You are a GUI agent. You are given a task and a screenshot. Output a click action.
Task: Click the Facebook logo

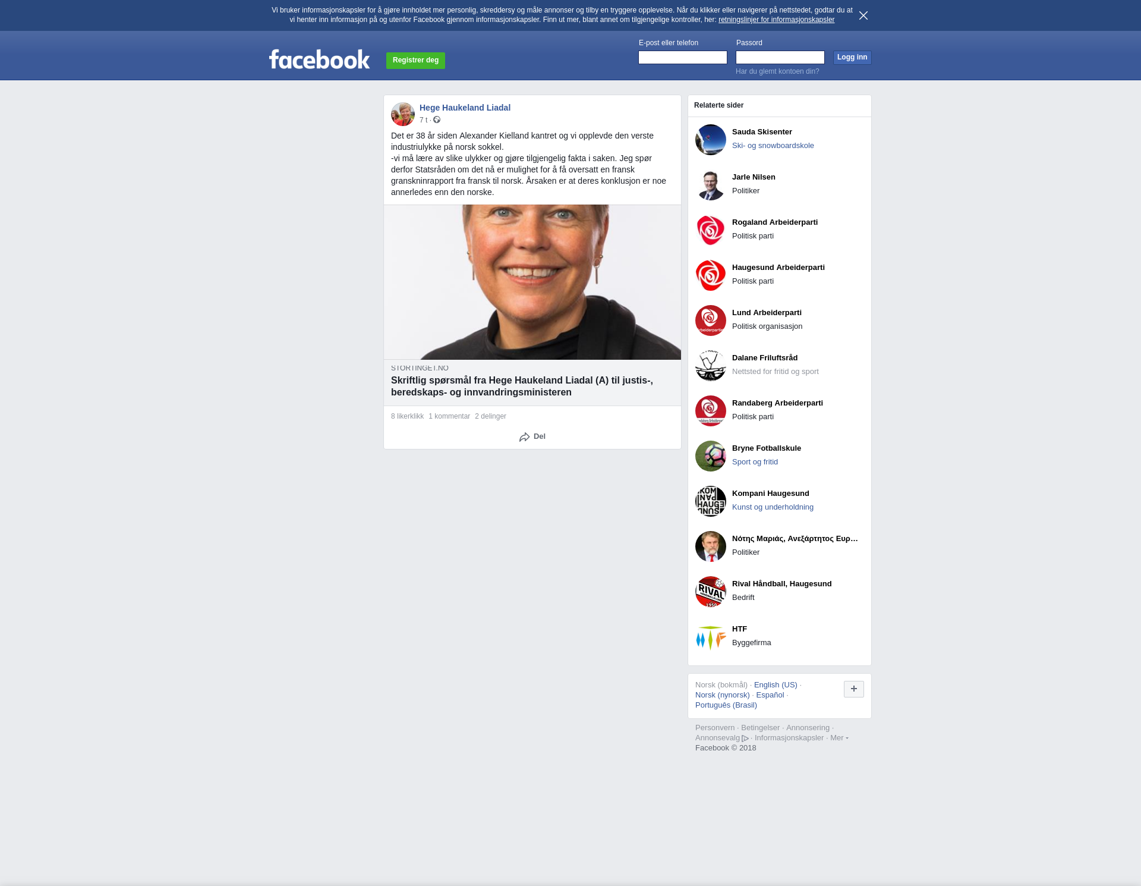320,59
